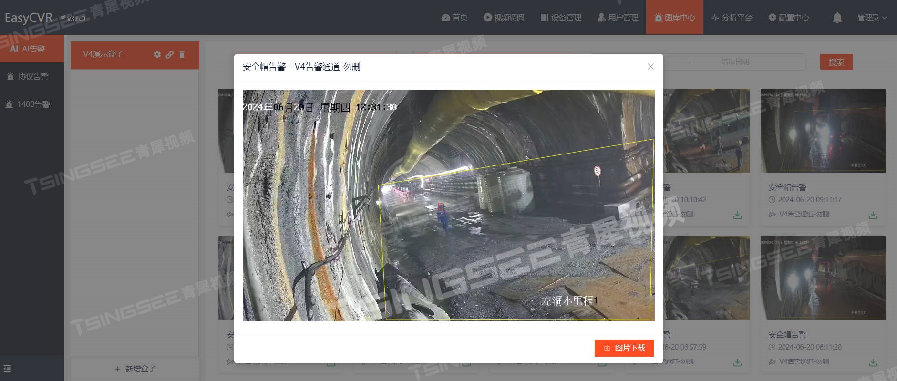The image size is (897, 381).
Task: Select the 图库中心 menu
Action: (x=674, y=17)
